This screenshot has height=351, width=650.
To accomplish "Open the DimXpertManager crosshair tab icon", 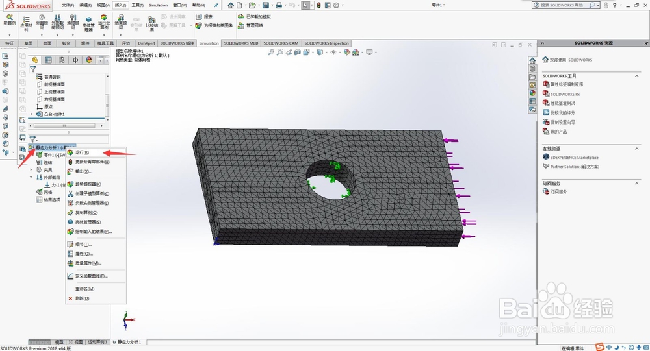I will [x=75, y=60].
